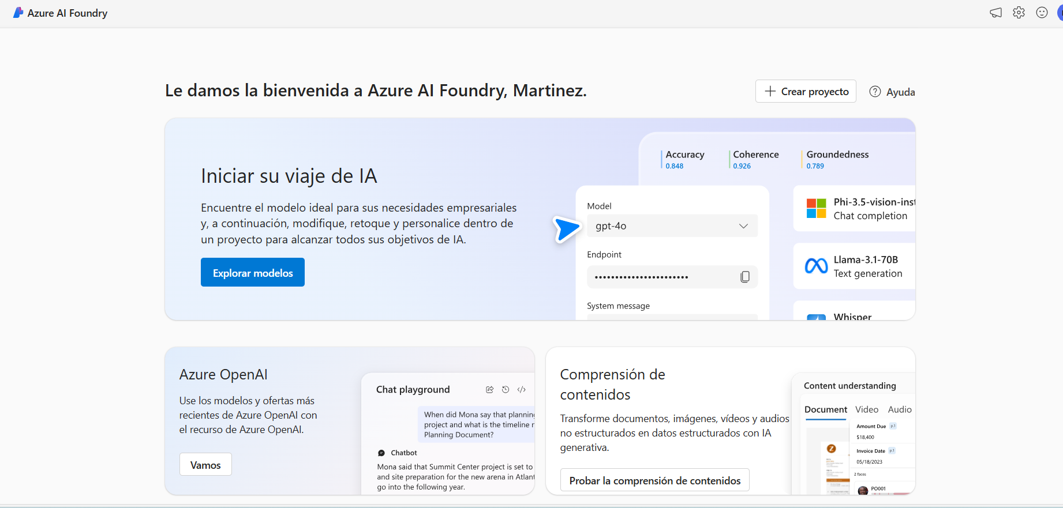Click the Coherence 0.926 metric
Viewport: 1063px width, 508px height.
[755, 159]
